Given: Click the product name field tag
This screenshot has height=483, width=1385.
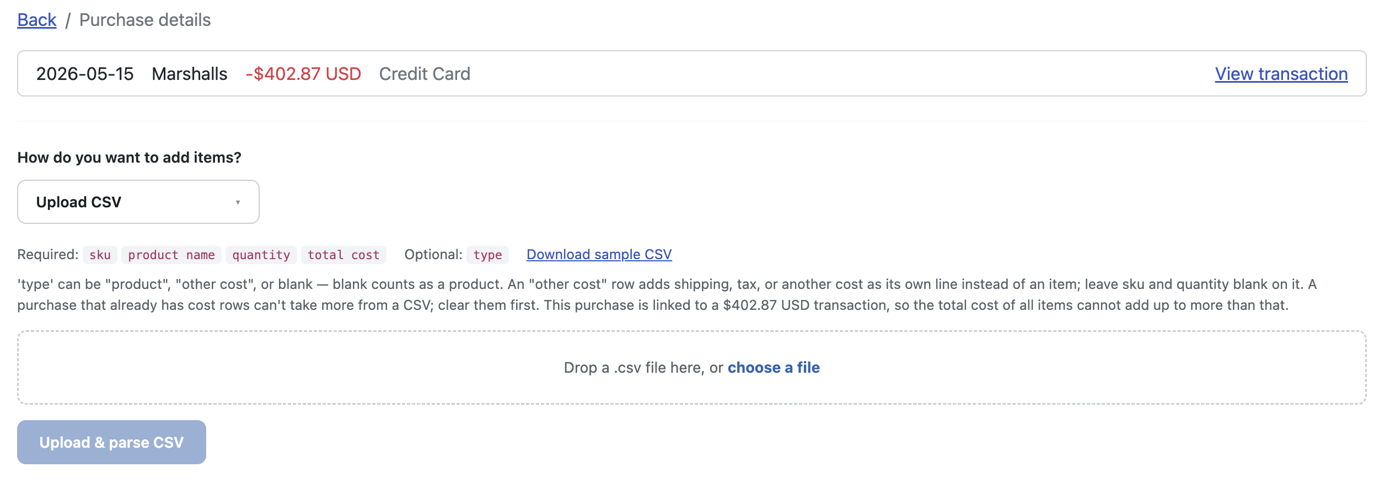Looking at the screenshot, I should point(171,255).
